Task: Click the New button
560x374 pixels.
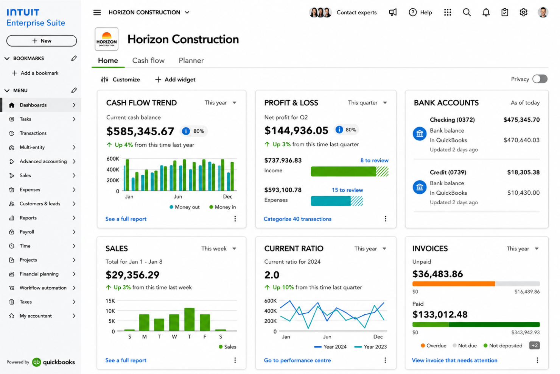Action: click(x=42, y=41)
